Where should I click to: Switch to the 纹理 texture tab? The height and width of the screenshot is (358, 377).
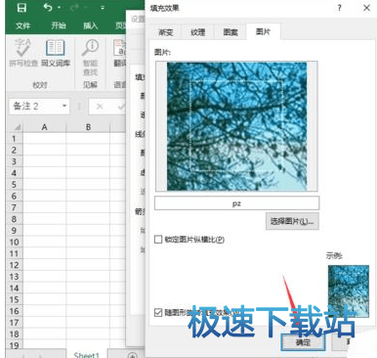click(x=198, y=32)
